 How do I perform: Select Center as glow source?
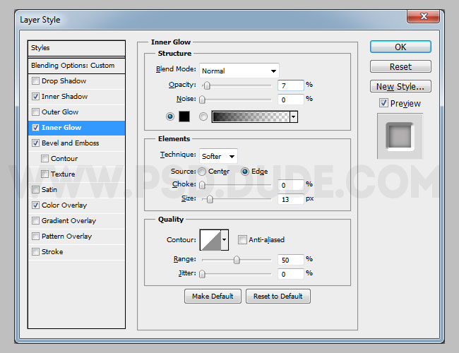tap(203, 172)
